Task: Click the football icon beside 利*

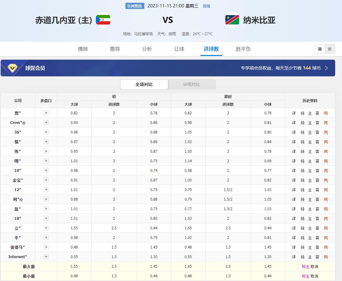Action: click(x=21, y=200)
